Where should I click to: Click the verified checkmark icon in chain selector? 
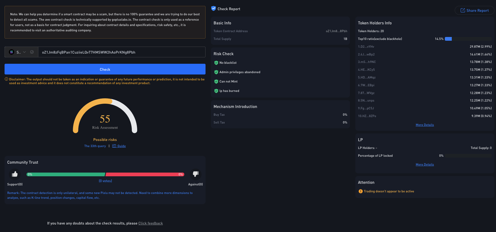(32, 52)
